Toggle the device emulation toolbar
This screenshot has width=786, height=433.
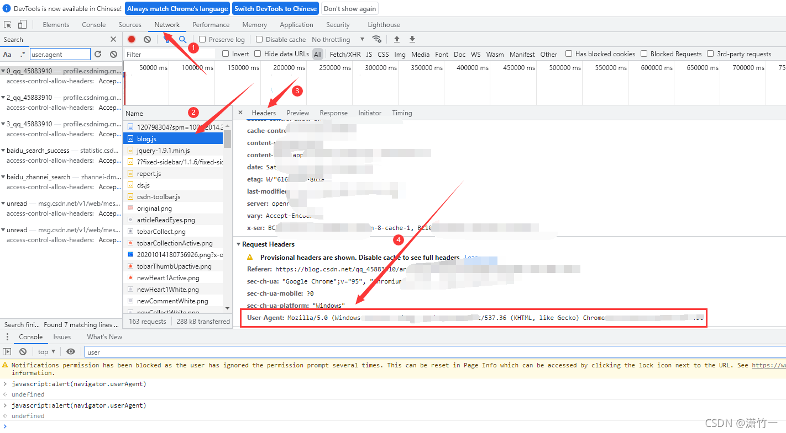(22, 24)
